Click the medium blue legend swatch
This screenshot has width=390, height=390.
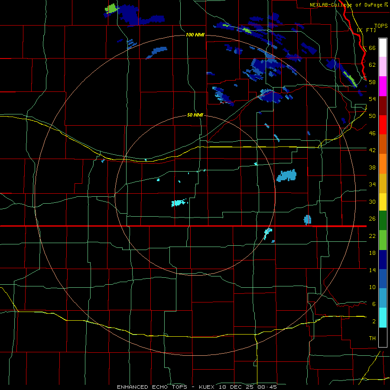tap(383, 279)
